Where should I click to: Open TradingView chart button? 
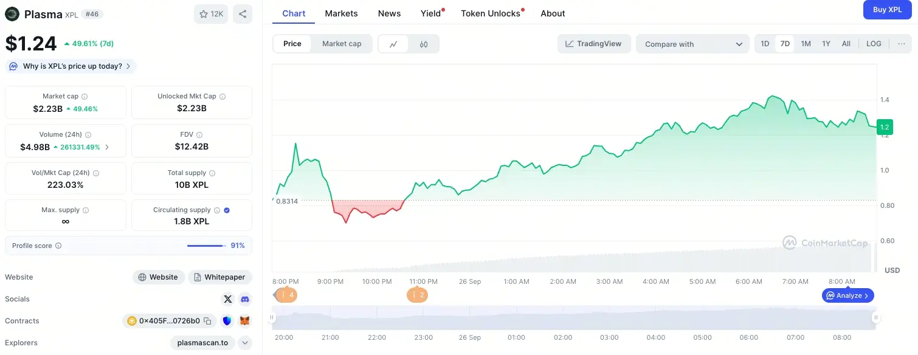click(x=593, y=44)
